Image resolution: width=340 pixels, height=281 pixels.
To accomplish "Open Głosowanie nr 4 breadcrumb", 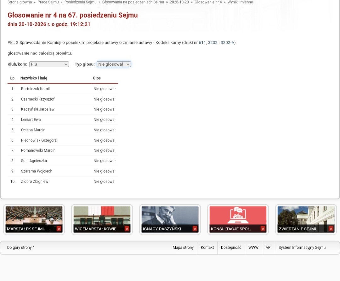I will (208, 2).
